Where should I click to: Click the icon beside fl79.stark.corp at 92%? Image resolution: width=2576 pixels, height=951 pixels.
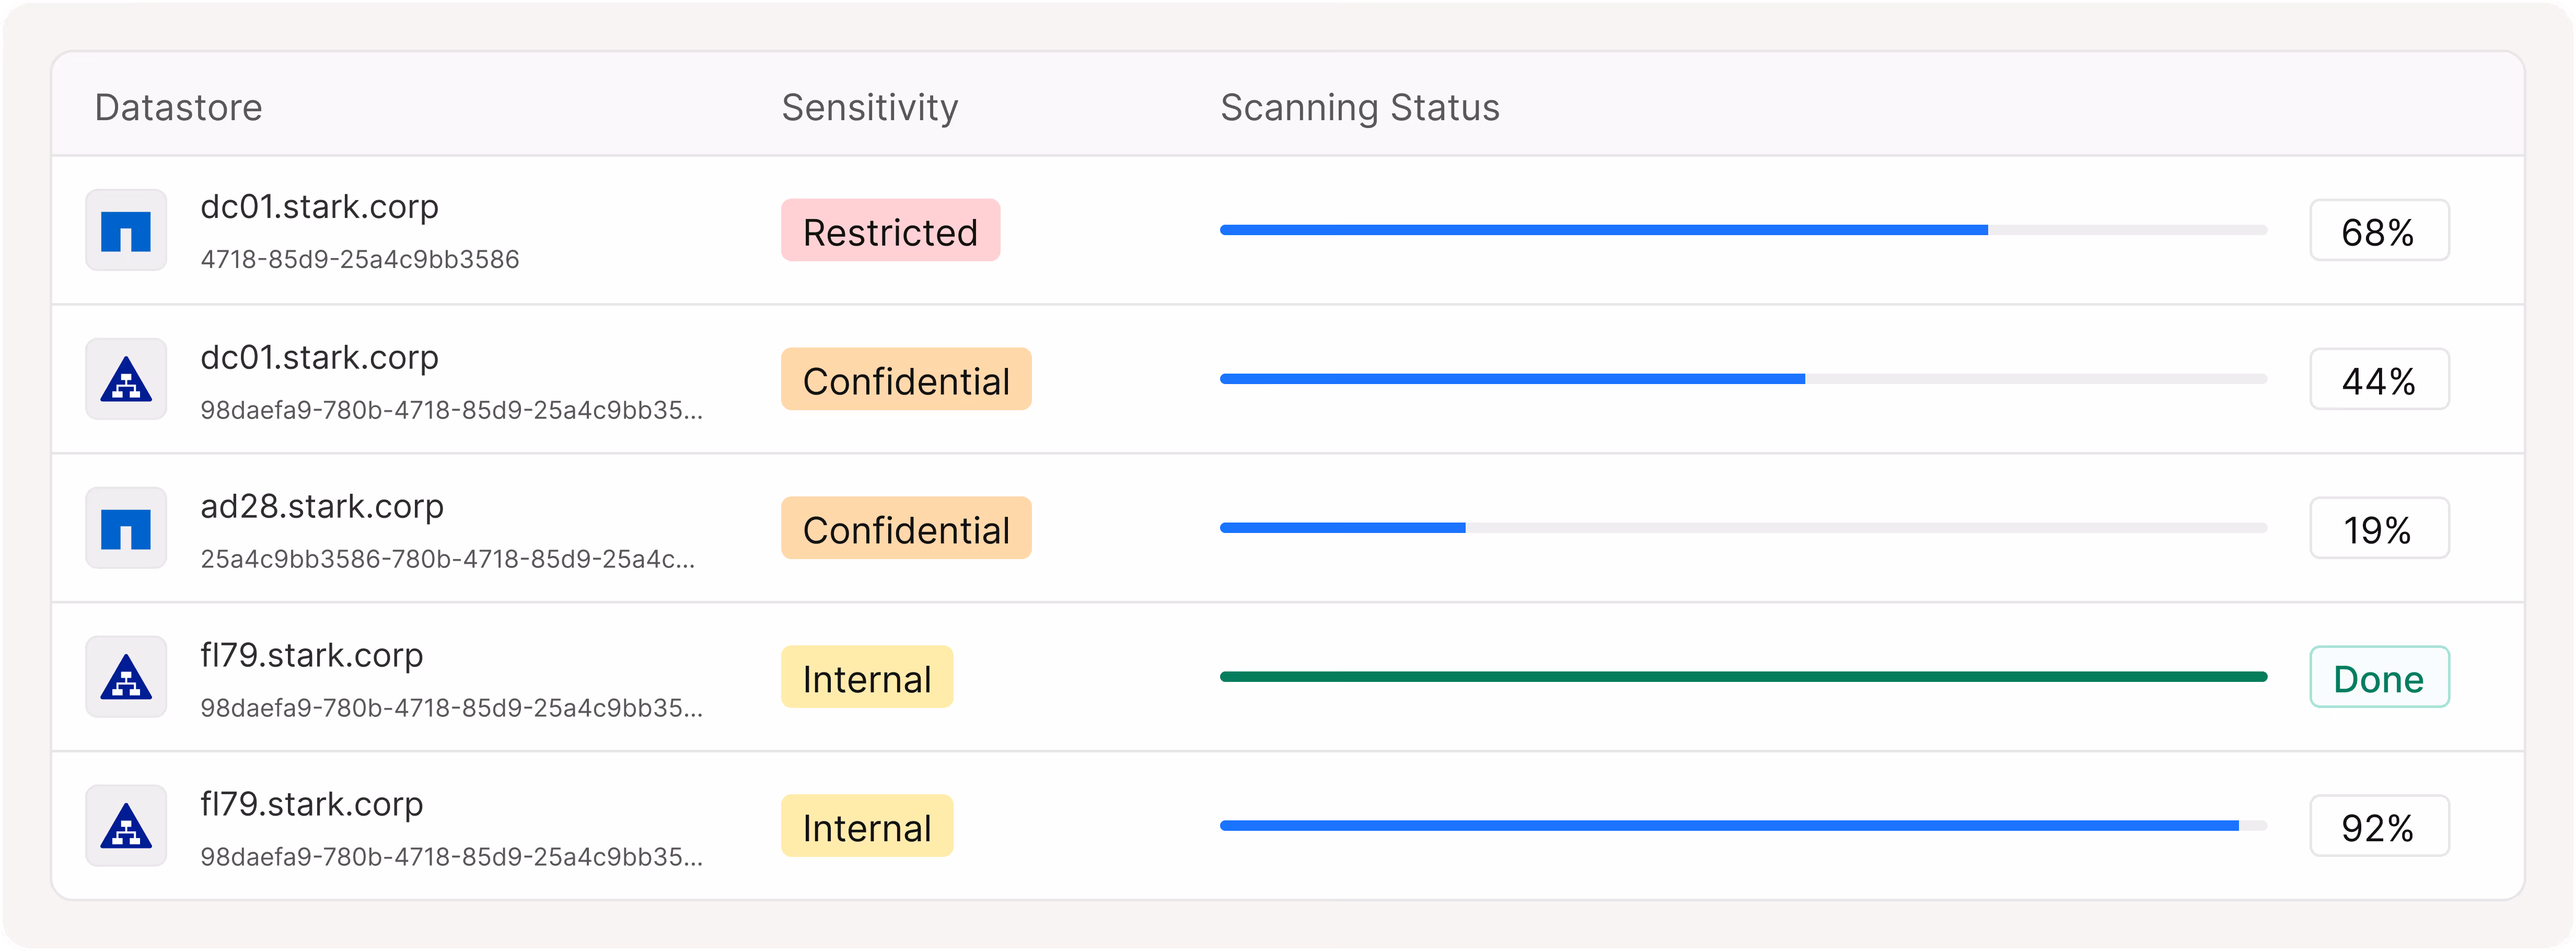126,826
